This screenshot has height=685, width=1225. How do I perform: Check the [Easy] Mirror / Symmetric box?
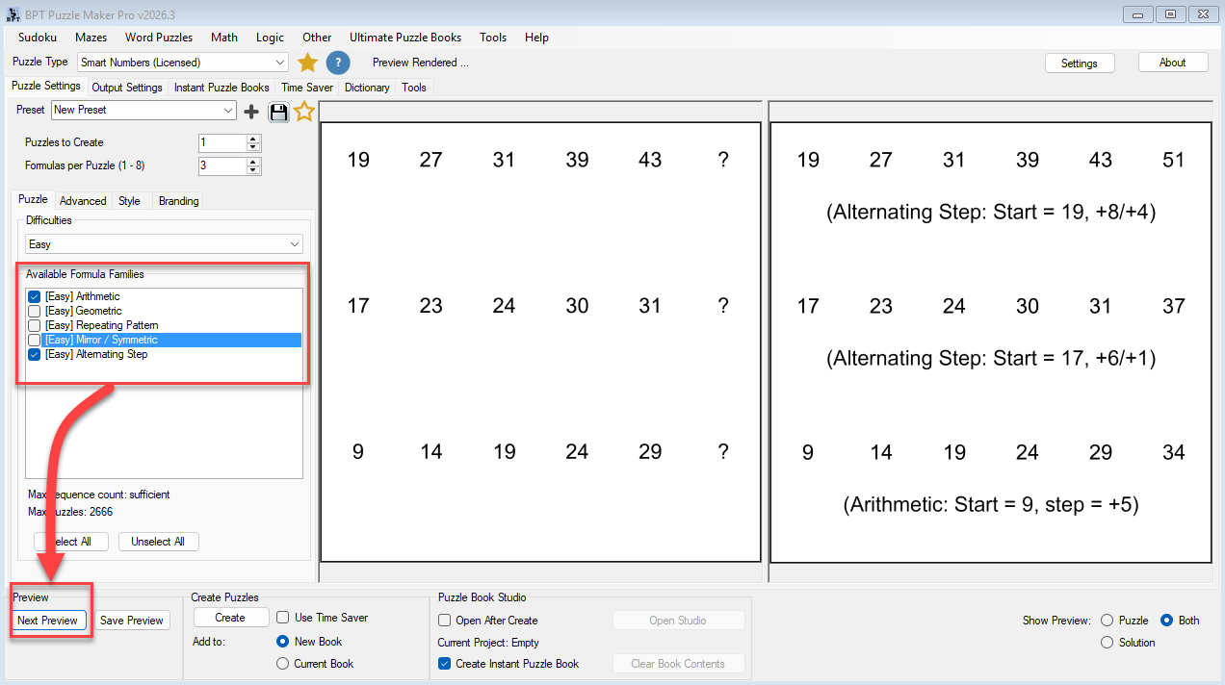[35, 340]
